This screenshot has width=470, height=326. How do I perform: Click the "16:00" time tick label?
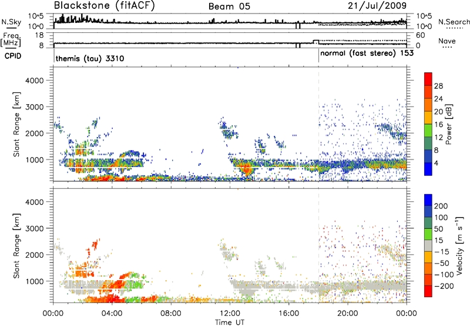tap(288, 314)
